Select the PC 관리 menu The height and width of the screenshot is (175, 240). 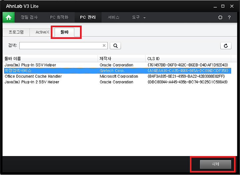tap(88, 17)
